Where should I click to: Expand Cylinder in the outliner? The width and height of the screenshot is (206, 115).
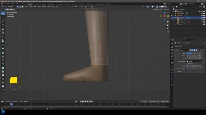coord(176,18)
